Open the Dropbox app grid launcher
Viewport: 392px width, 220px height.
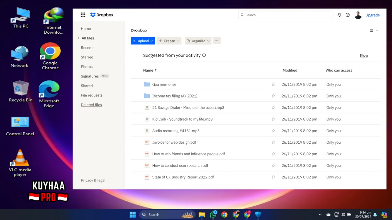pos(83,15)
